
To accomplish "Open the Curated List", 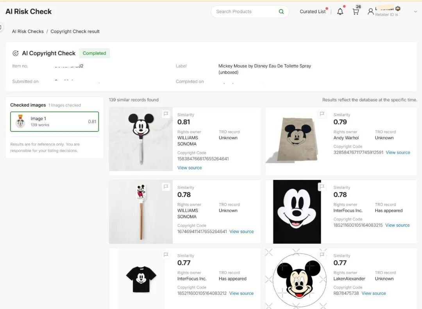I will tap(313, 12).
